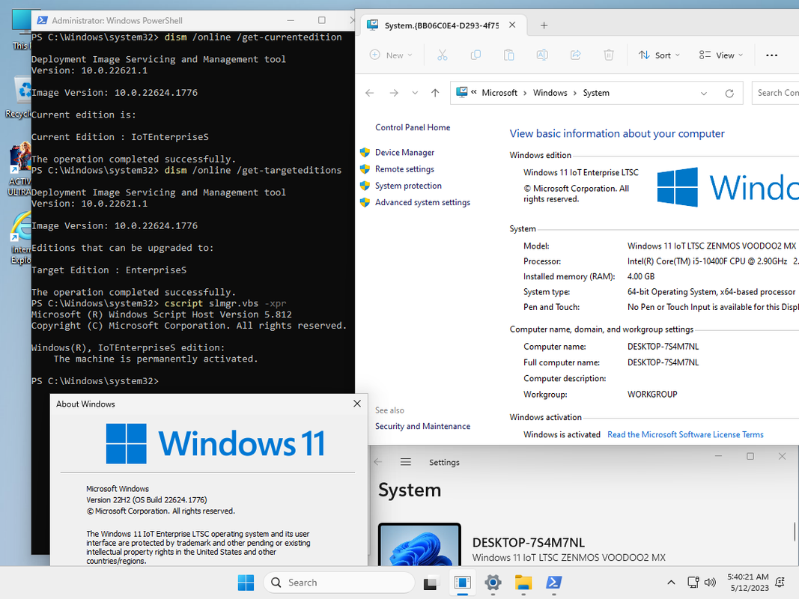Open a new Explorer tab with plus
This screenshot has height=599, width=799.
[544, 25]
